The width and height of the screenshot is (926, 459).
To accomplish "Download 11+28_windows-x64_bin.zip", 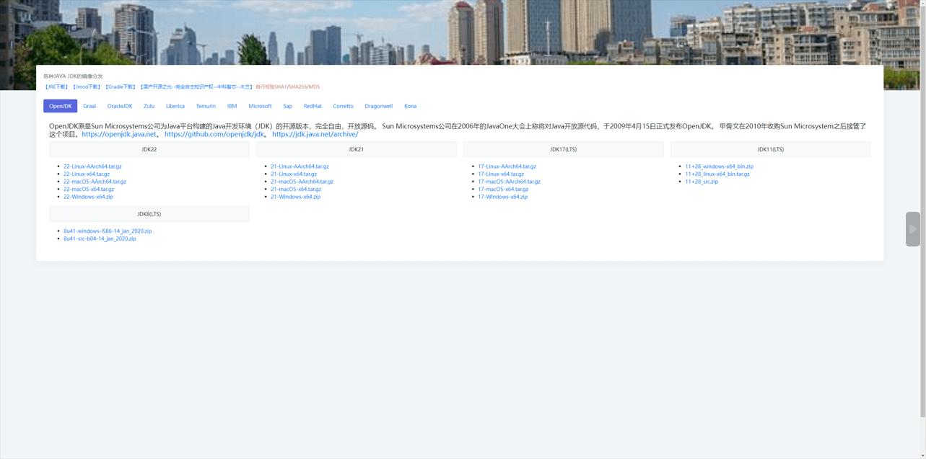I will point(719,166).
